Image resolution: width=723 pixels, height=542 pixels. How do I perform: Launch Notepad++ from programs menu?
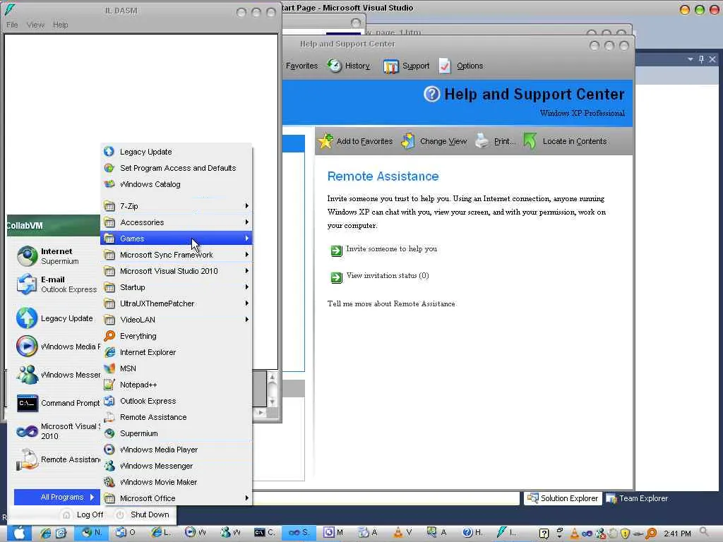click(176, 385)
